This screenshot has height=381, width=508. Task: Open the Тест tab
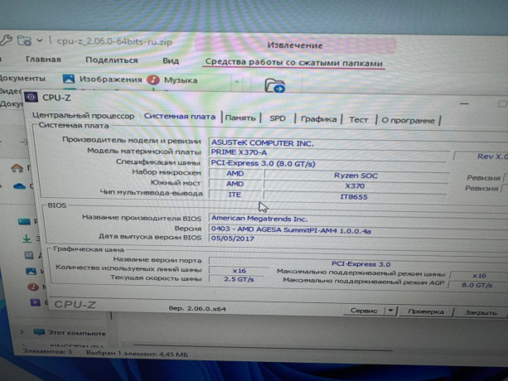click(358, 120)
